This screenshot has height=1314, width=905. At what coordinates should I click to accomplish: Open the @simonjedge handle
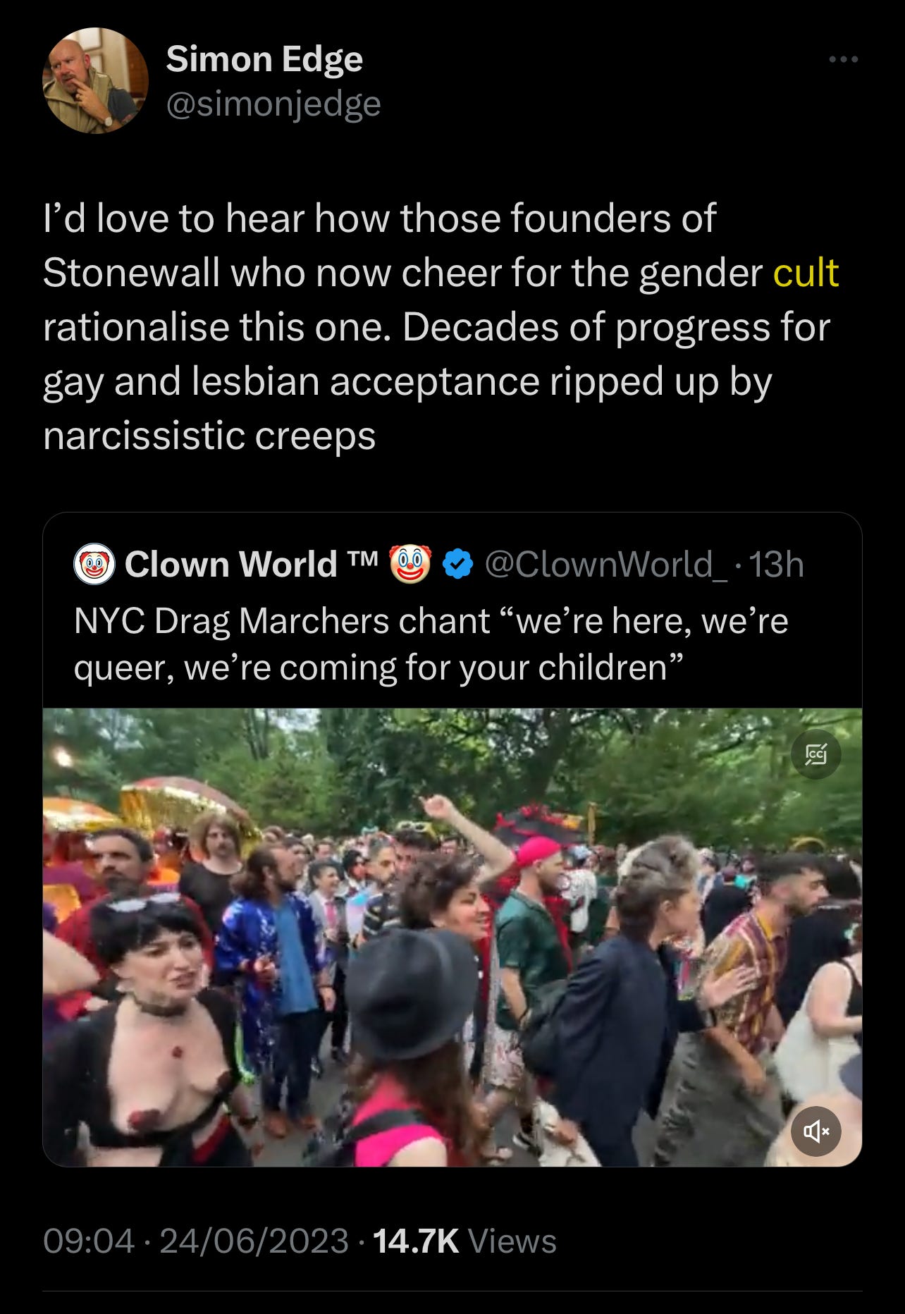[x=273, y=104]
